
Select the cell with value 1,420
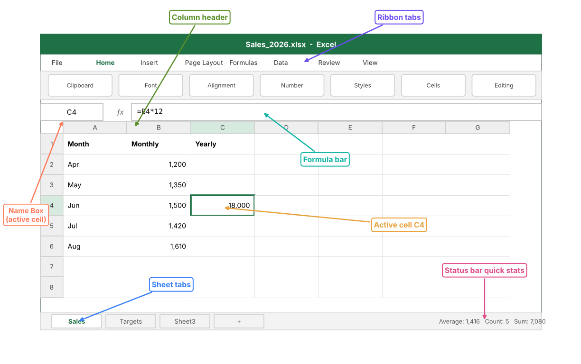tap(159, 226)
